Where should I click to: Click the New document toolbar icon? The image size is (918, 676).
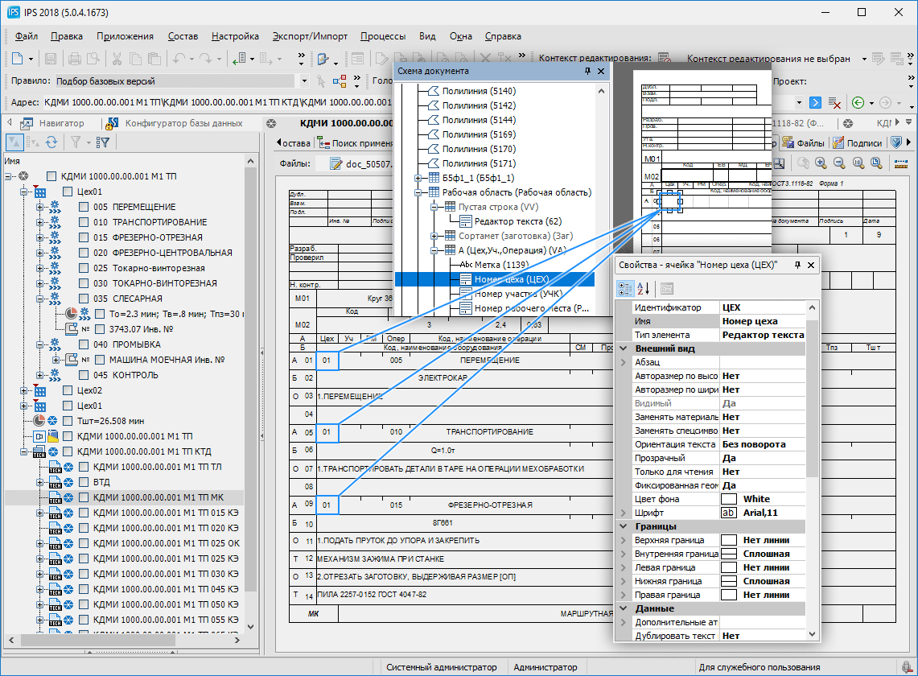point(19,59)
